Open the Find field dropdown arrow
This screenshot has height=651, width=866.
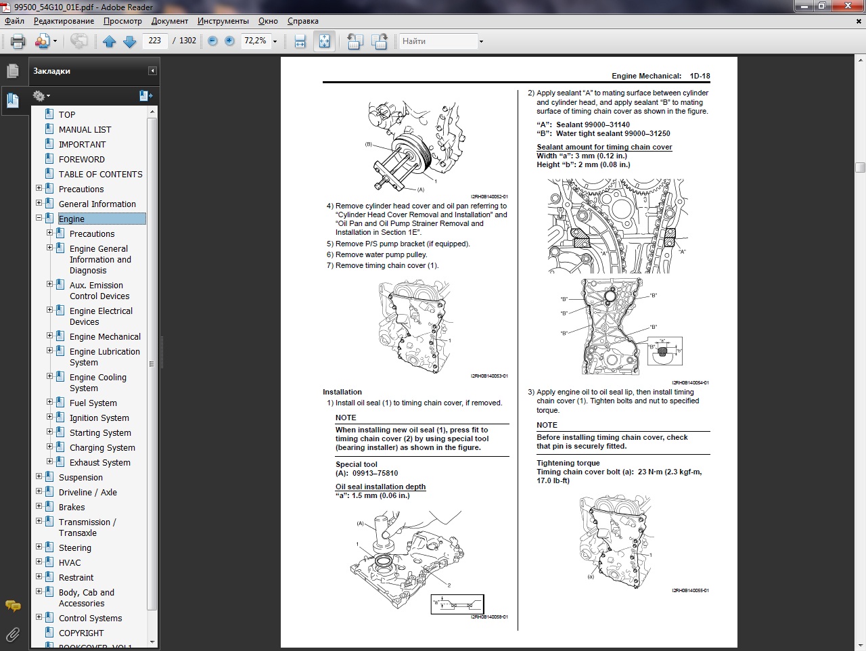click(x=481, y=41)
